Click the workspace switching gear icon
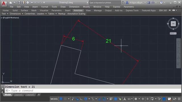 136,99
